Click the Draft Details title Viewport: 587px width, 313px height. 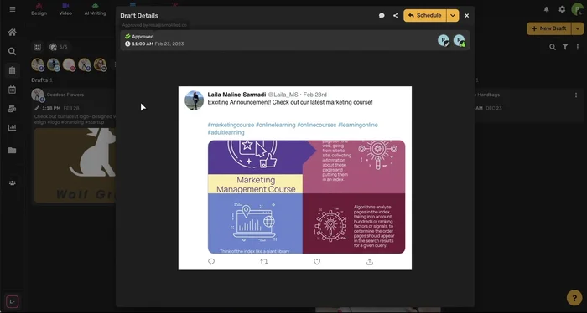(x=139, y=16)
